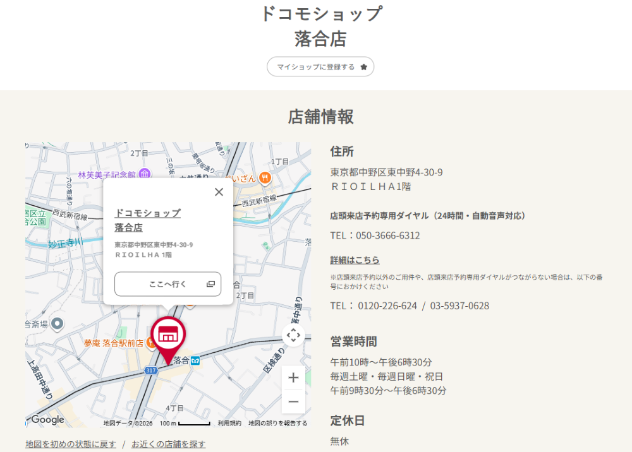Click the マイショップに登録する button
Viewport: 632px width, 452px height.
(320, 67)
